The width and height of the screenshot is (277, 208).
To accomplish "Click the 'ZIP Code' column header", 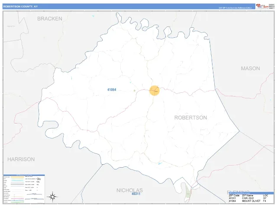I will (234, 195).
